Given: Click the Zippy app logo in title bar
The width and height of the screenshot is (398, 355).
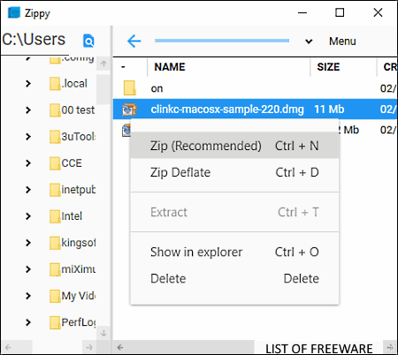Looking at the screenshot, I should pyautogui.click(x=14, y=12).
